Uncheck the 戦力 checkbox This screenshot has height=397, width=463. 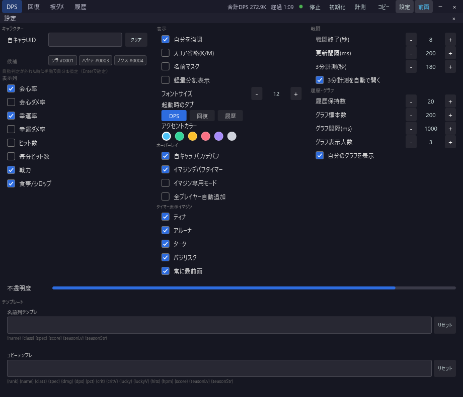click(x=11, y=170)
